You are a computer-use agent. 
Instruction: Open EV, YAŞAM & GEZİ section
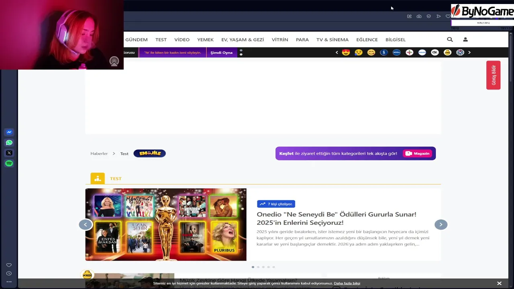[x=243, y=40]
